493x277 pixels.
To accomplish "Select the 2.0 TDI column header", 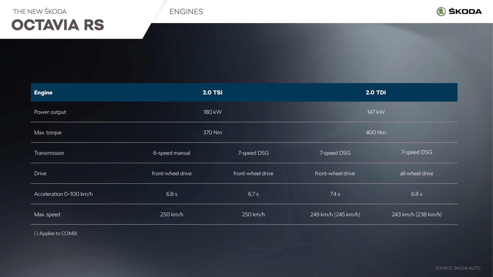I will click(376, 93).
